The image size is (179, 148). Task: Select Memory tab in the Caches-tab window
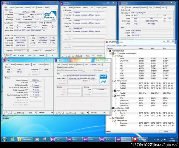(86, 8)
